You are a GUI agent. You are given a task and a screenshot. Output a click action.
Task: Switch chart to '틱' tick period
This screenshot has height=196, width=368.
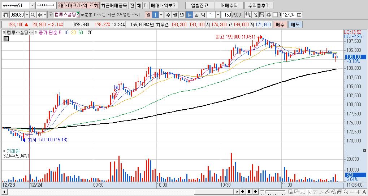pos(203,15)
